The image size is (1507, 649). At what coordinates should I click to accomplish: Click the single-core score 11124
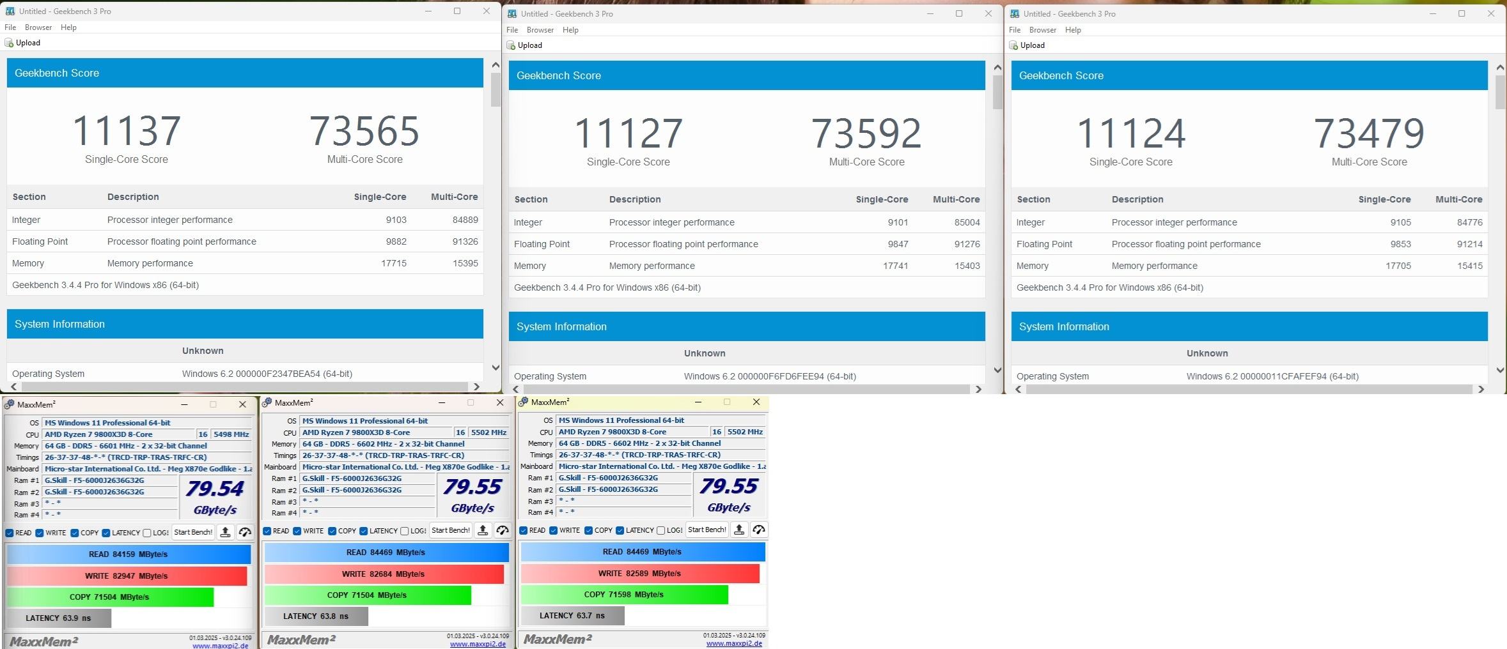pyautogui.click(x=1131, y=134)
